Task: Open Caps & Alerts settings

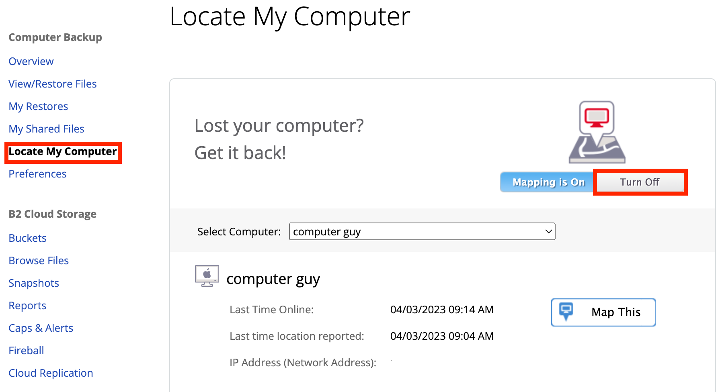Action: tap(41, 328)
